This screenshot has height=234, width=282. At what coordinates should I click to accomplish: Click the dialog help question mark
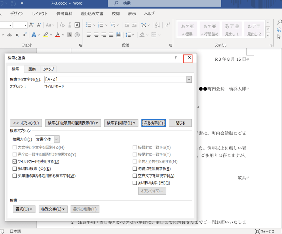click(175, 58)
